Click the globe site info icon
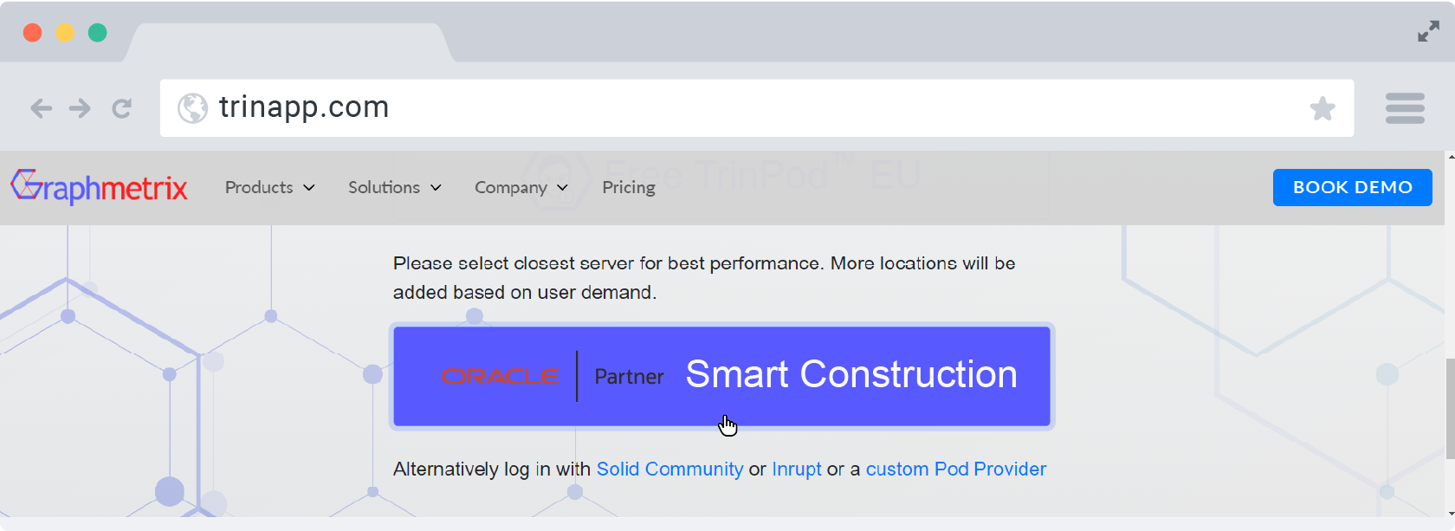 [192, 108]
